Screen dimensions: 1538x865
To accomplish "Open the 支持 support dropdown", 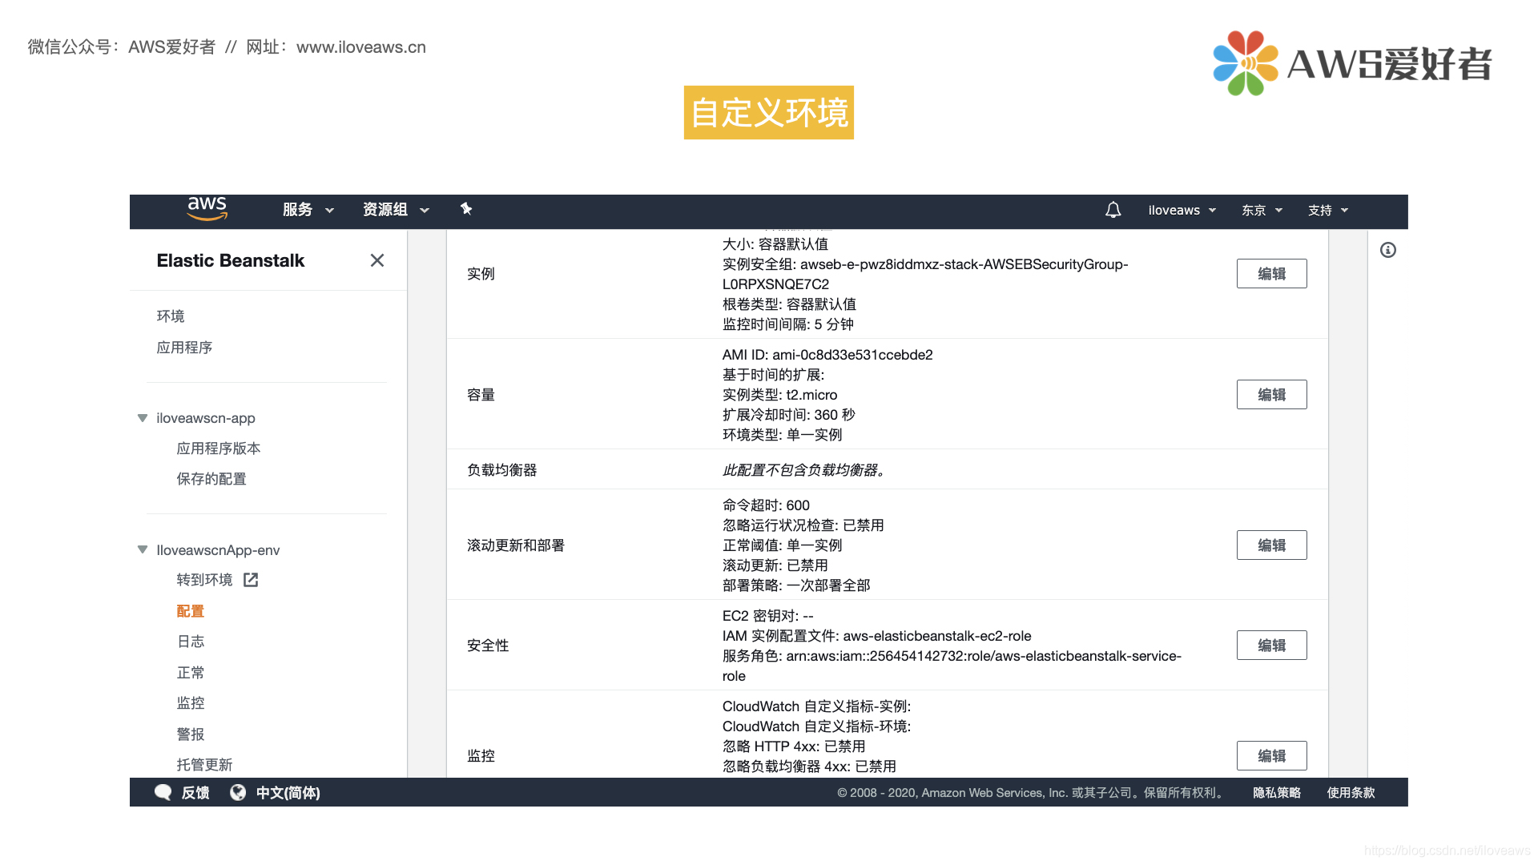I will tap(1328, 210).
